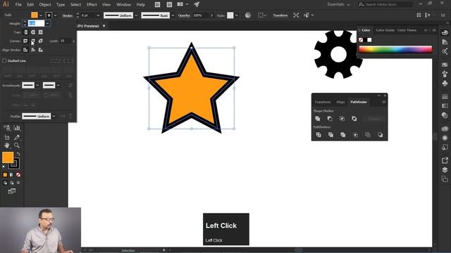This screenshot has width=451, height=253.
Task: Open Symbols panel icon in dock
Action: (x=445, y=84)
